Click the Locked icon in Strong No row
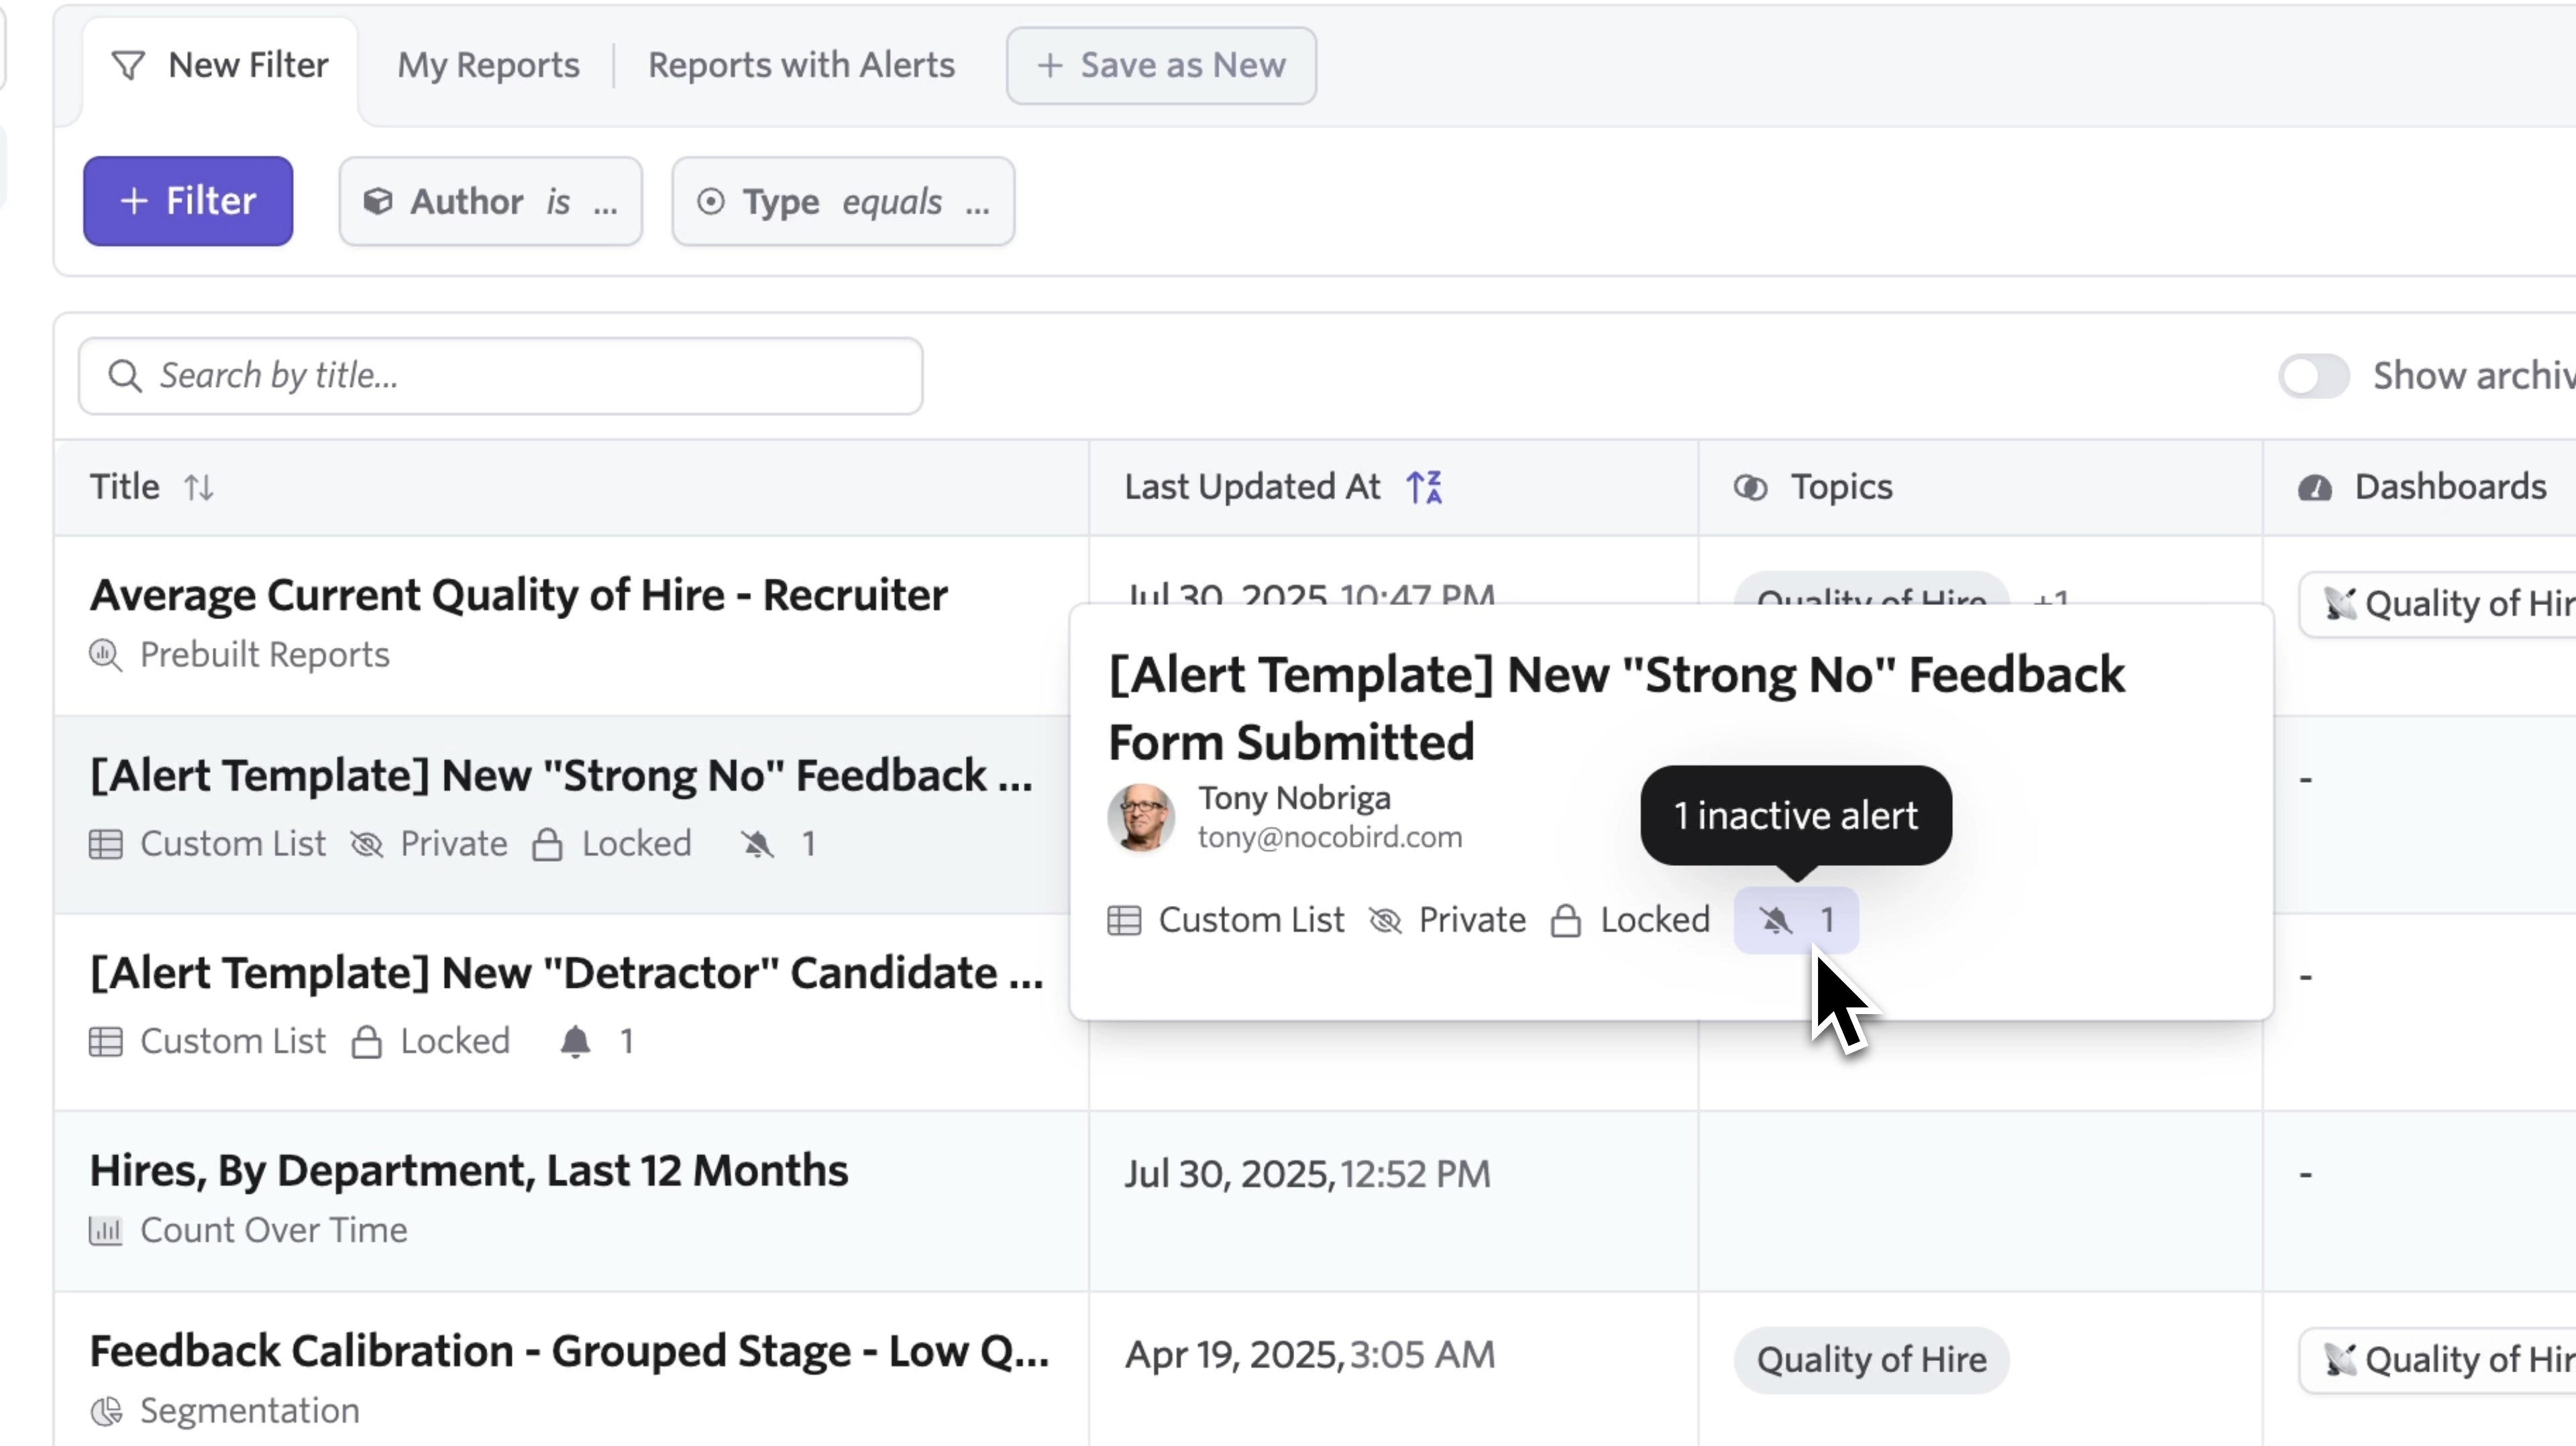Image resolution: width=2576 pixels, height=1446 pixels. tap(547, 844)
